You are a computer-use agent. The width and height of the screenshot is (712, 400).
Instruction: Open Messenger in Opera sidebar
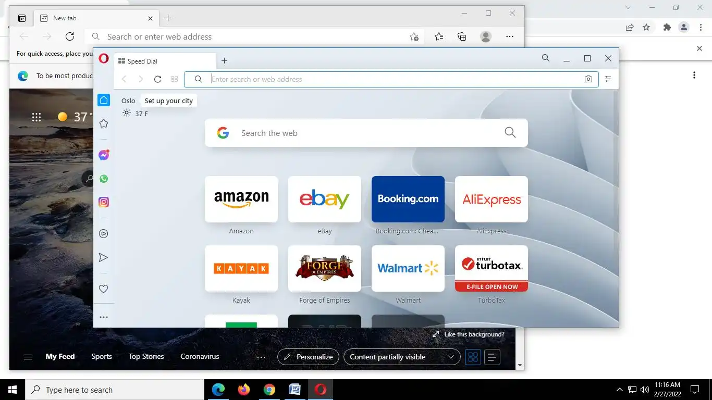pos(104,155)
